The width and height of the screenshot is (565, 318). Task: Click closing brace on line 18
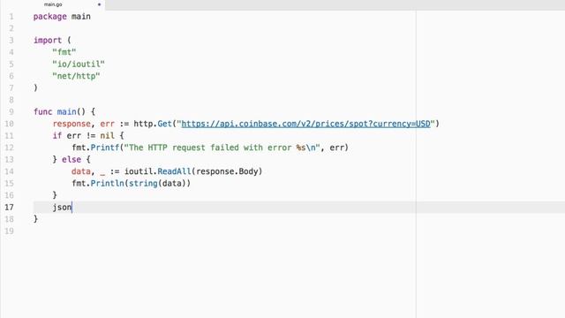pos(35,218)
